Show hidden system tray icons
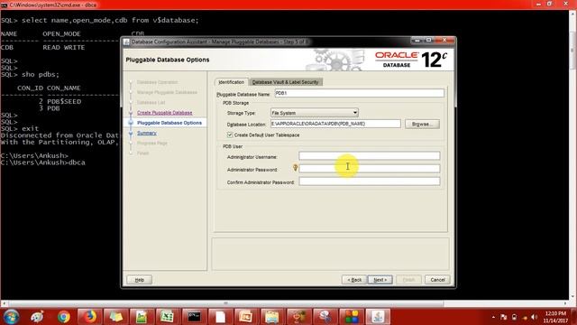 tap(493, 317)
